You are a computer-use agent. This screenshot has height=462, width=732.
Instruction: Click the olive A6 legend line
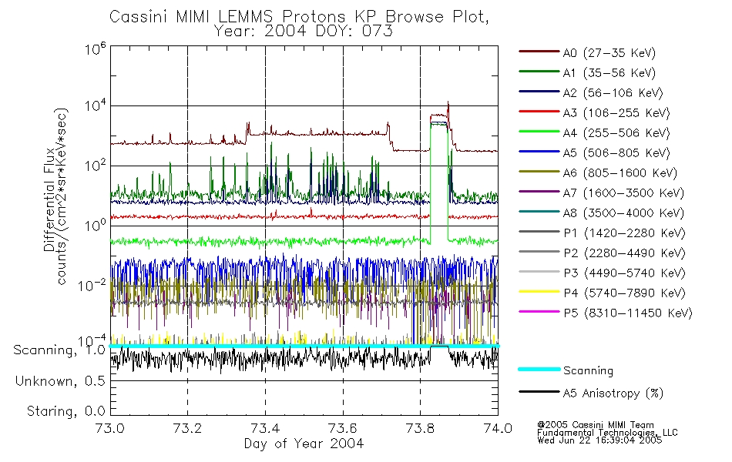(x=539, y=171)
